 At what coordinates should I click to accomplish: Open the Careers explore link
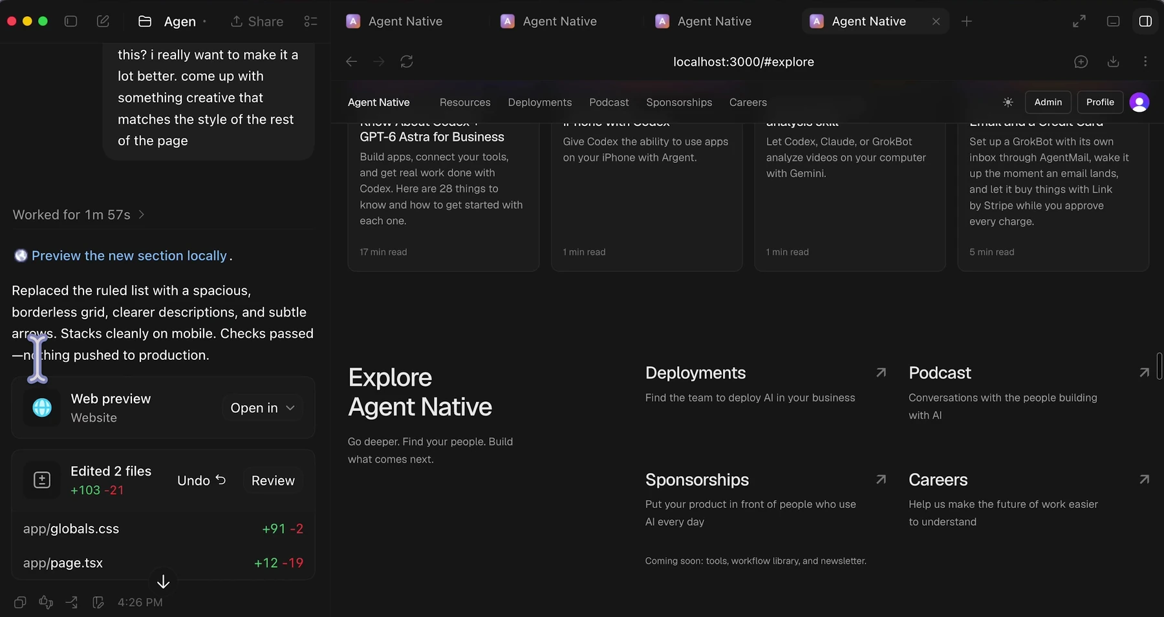[x=938, y=479]
